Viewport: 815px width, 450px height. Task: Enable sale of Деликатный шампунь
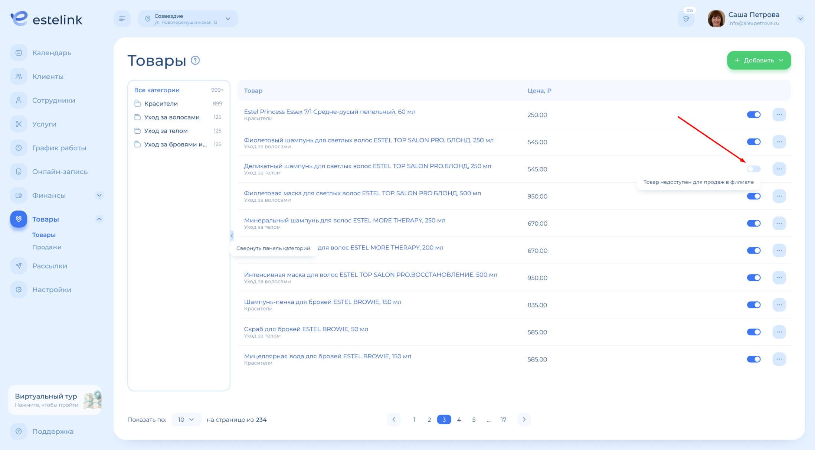tap(754, 169)
